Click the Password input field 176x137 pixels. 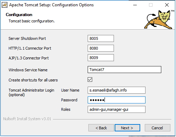pos(116,100)
